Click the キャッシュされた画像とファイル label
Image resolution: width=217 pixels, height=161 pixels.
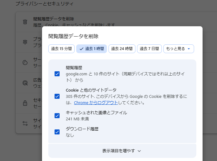(97, 113)
